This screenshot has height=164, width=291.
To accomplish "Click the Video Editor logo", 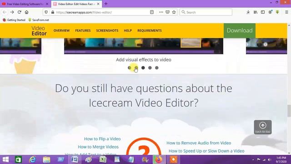I will point(39,31).
